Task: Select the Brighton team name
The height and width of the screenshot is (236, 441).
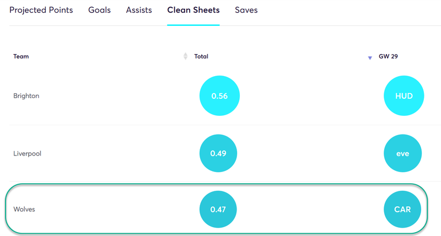Action: tap(26, 96)
